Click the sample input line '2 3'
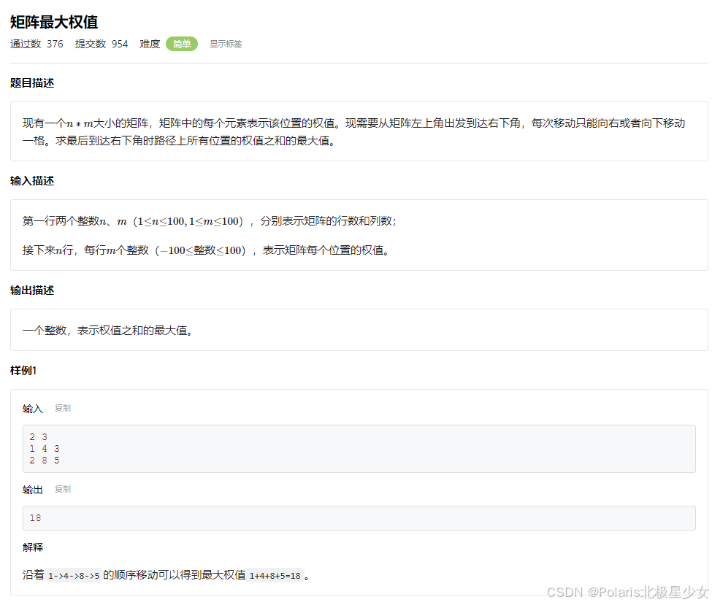The image size is (712, 605). pyautogui.click(x=39, y=437)
